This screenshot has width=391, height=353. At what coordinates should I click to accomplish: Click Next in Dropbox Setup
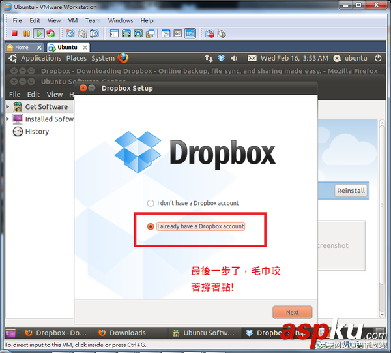(x=292, y=312)
